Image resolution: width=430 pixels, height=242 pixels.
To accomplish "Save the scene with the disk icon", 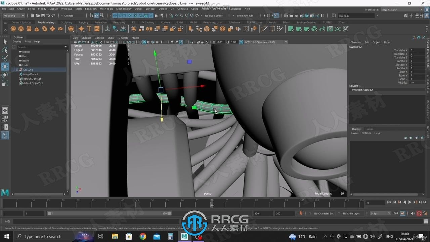I will click(43, 15).
